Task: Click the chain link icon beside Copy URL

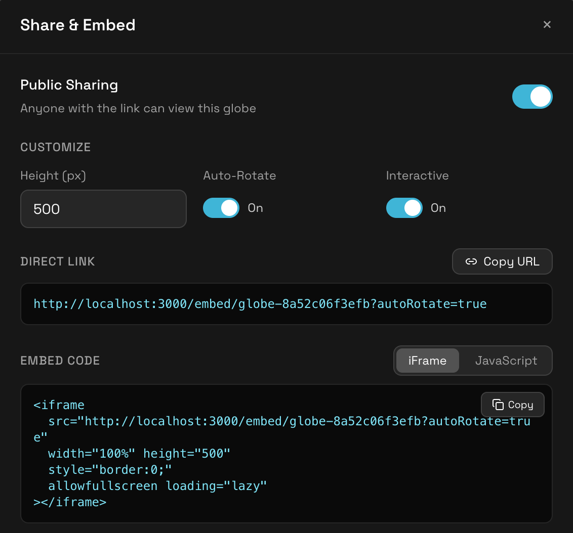Action: point(471,261)
